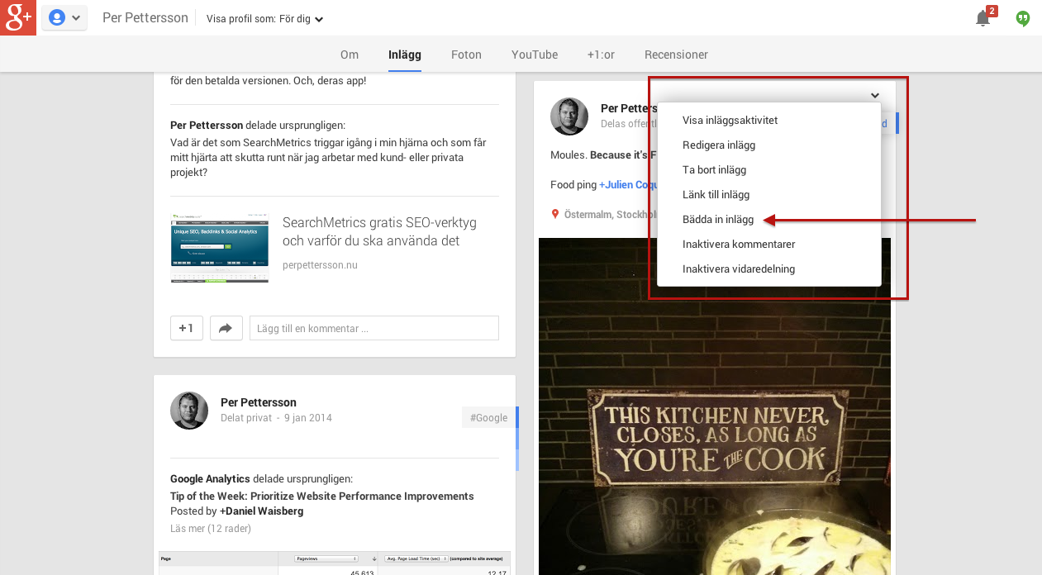The width and height of the screenshot is (1042, 575).
Task: Click the #Google hashtag tag
Action: tap(489, 417)
